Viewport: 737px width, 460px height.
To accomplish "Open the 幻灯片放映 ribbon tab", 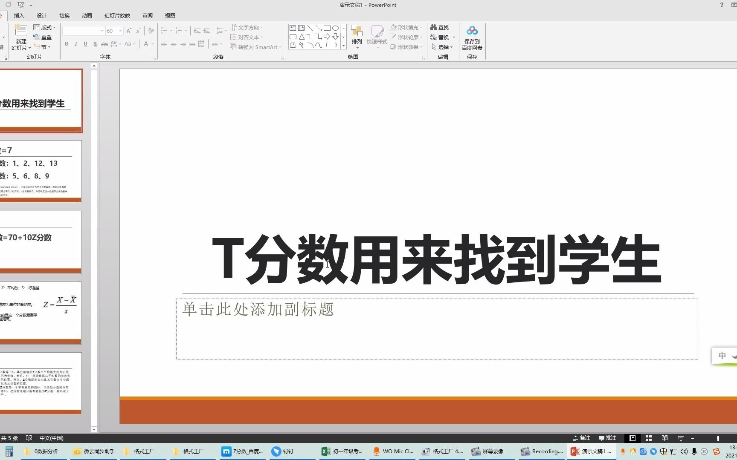I will pyautogui.click(x=116, y=15).
